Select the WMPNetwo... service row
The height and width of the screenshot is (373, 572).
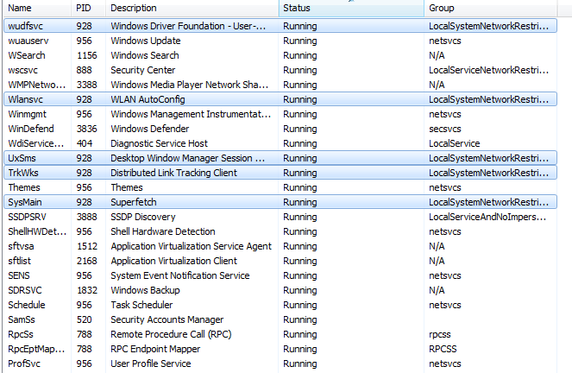coord(280,85)
